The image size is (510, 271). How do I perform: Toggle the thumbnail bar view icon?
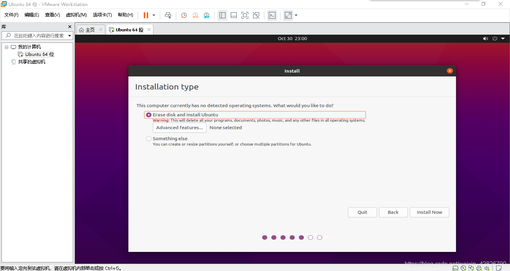(234, 15)
